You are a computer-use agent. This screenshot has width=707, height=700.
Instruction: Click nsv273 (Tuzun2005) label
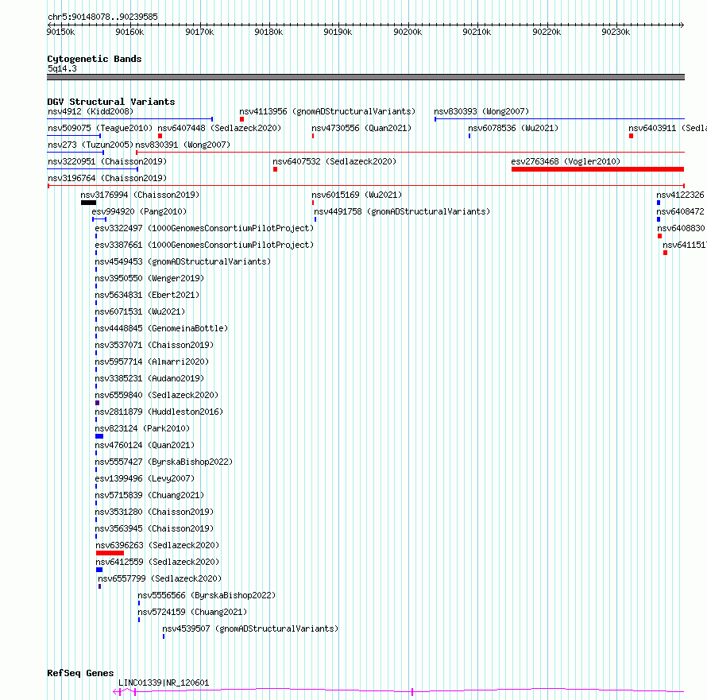[x=91, y=145]
